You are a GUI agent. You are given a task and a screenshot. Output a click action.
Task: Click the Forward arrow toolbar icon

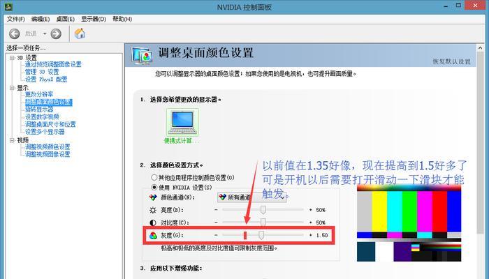pos(56,33)
